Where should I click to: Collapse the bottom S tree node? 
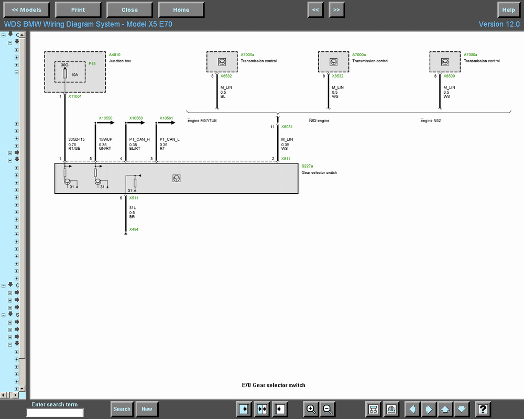(3, 315)
